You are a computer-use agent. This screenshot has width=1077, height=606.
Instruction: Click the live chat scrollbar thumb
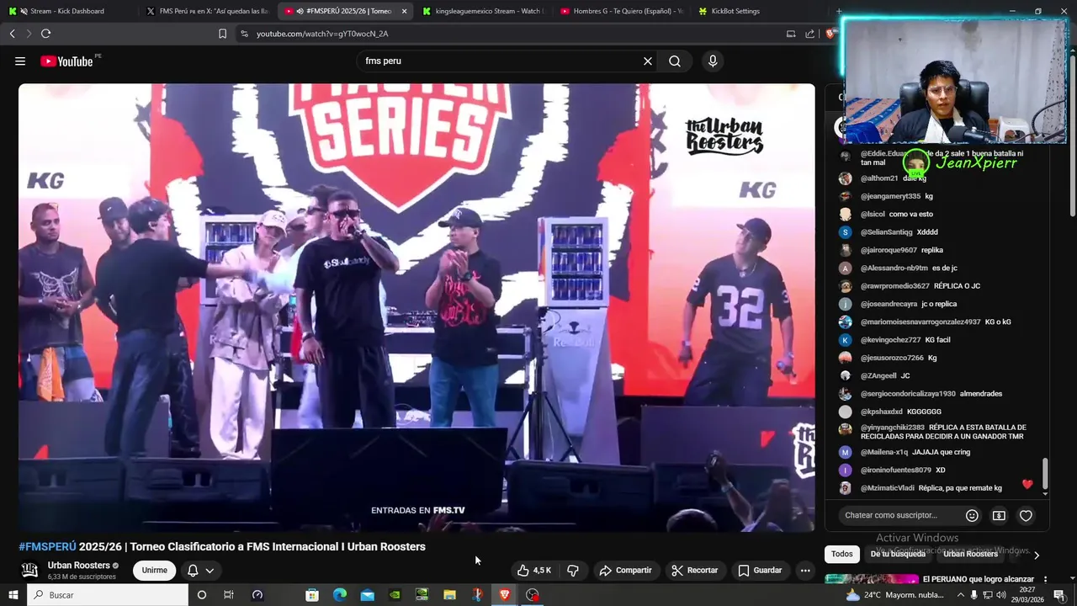click(x=1046, y=474)
